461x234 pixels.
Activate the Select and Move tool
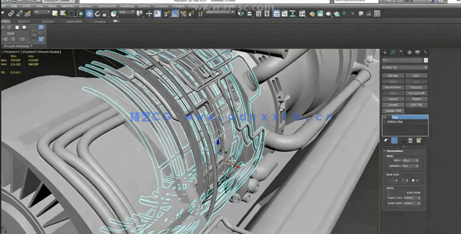click(89, 14)
